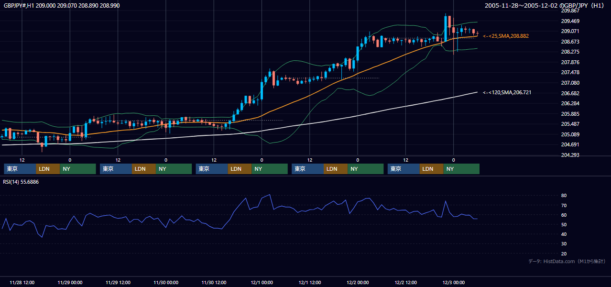Select the 11/30 00:00 time axis label

[166, 282]
